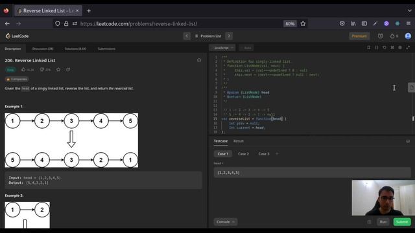Click the share icon next to the star

tap(68, 69)
